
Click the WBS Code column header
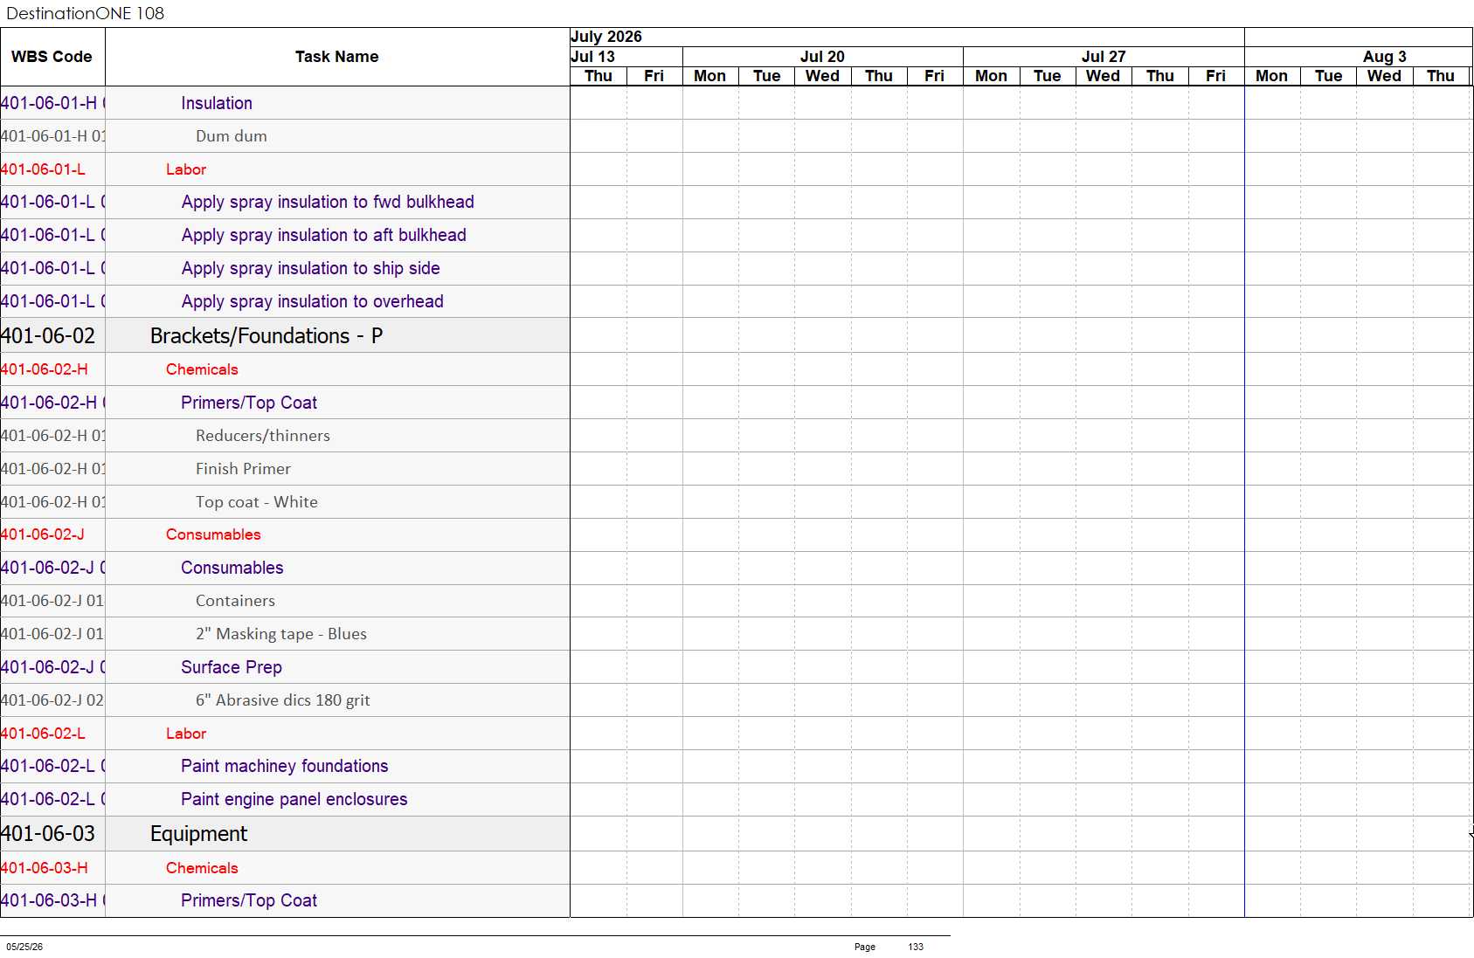point(52,57)
